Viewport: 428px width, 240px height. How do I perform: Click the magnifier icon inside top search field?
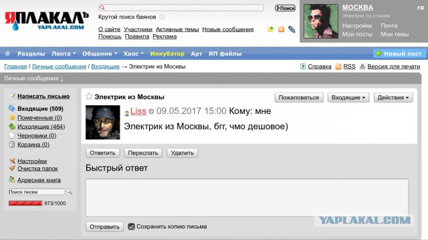pos(102,7)
